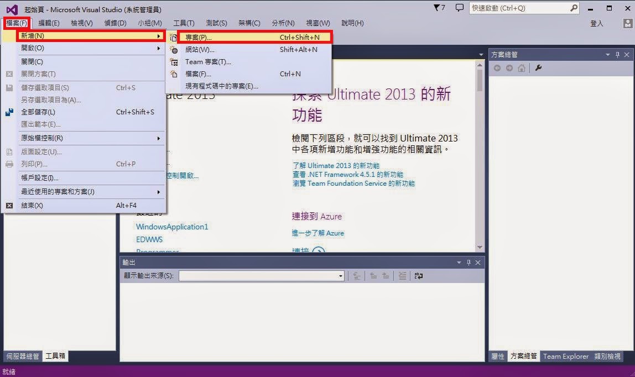Open the feedback speech bubble icon
635x377 pixels.
point(459,8)
